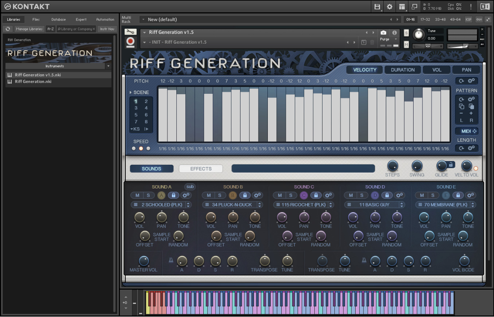
Task: Mute the instrument with header M button
Action: tap(406, 44)
